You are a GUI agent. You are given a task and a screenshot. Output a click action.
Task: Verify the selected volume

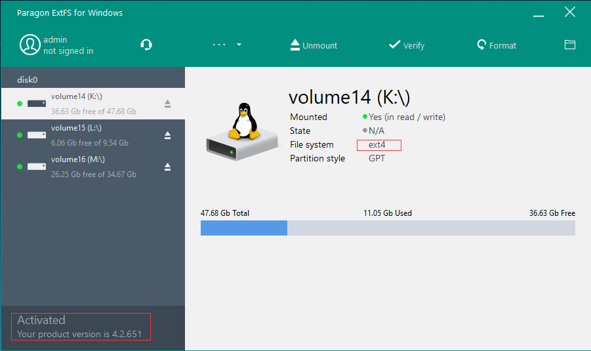(x=407, y=45)
